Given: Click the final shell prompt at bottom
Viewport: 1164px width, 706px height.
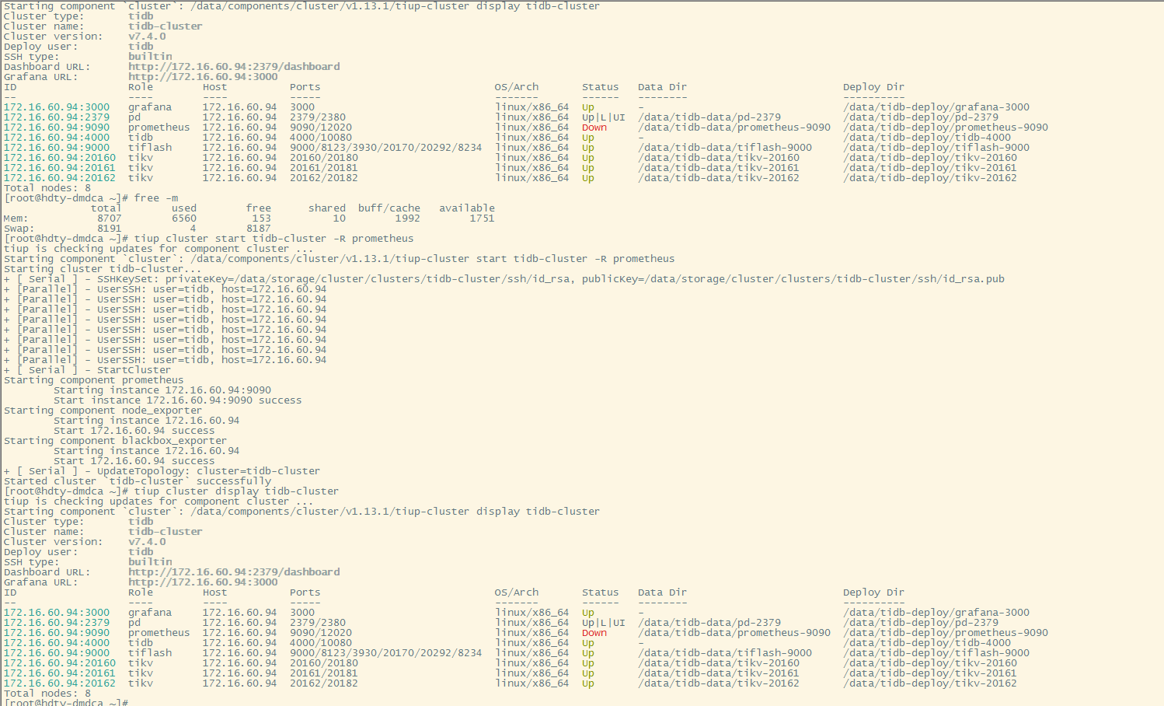Looking at the screenshot, I should click(x=66, y=702).
